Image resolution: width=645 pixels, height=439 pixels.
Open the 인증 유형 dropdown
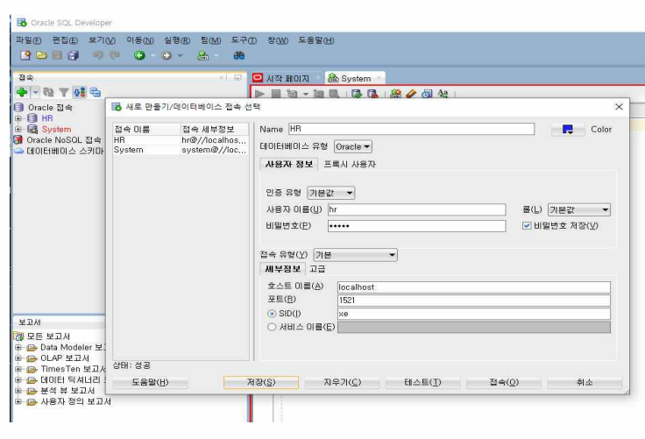pyautogui.click(x=330, y=193)
